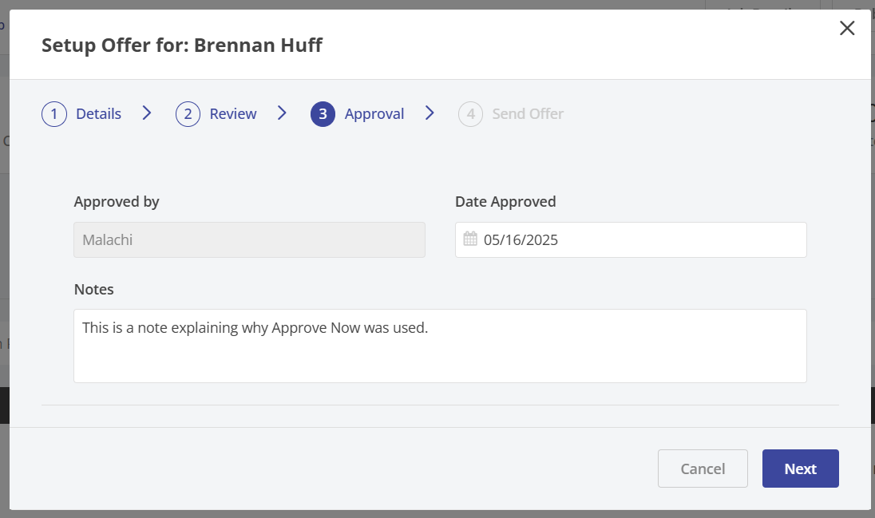Viewport: 875px width, 518px height.
Task: Click the chevron arrow after Review
Action: [x=282, y=113]
